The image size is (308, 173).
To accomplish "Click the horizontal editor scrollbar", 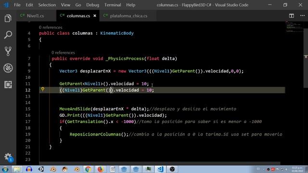I will [159, 163].
